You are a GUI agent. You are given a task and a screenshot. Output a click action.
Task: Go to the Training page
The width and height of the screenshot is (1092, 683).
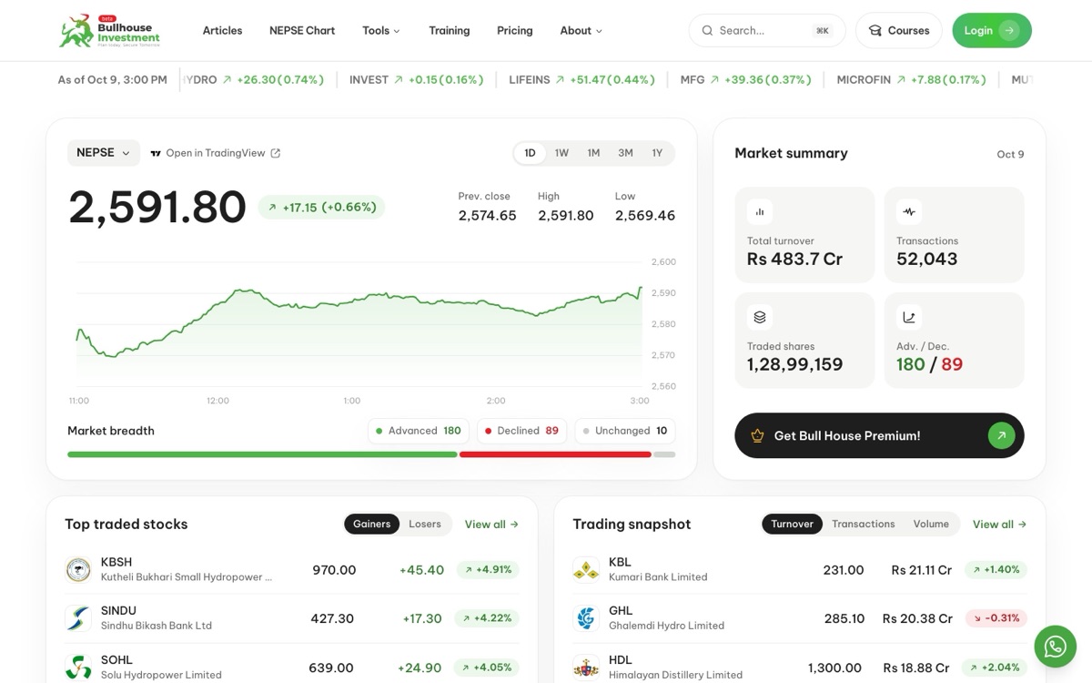[450, 31]
